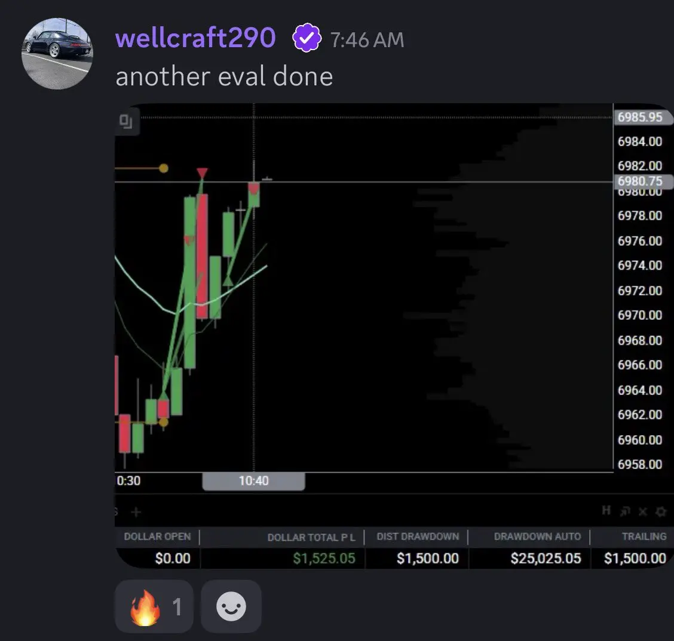Image resolution: width=674 pixels, height=641 pixels.
Task: Open the add reaction smiley picker
Action: point(231,606)
